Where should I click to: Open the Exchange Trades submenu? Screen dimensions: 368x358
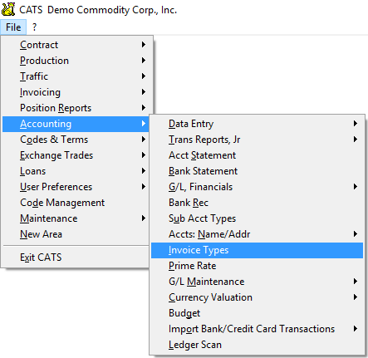[76, 155]
